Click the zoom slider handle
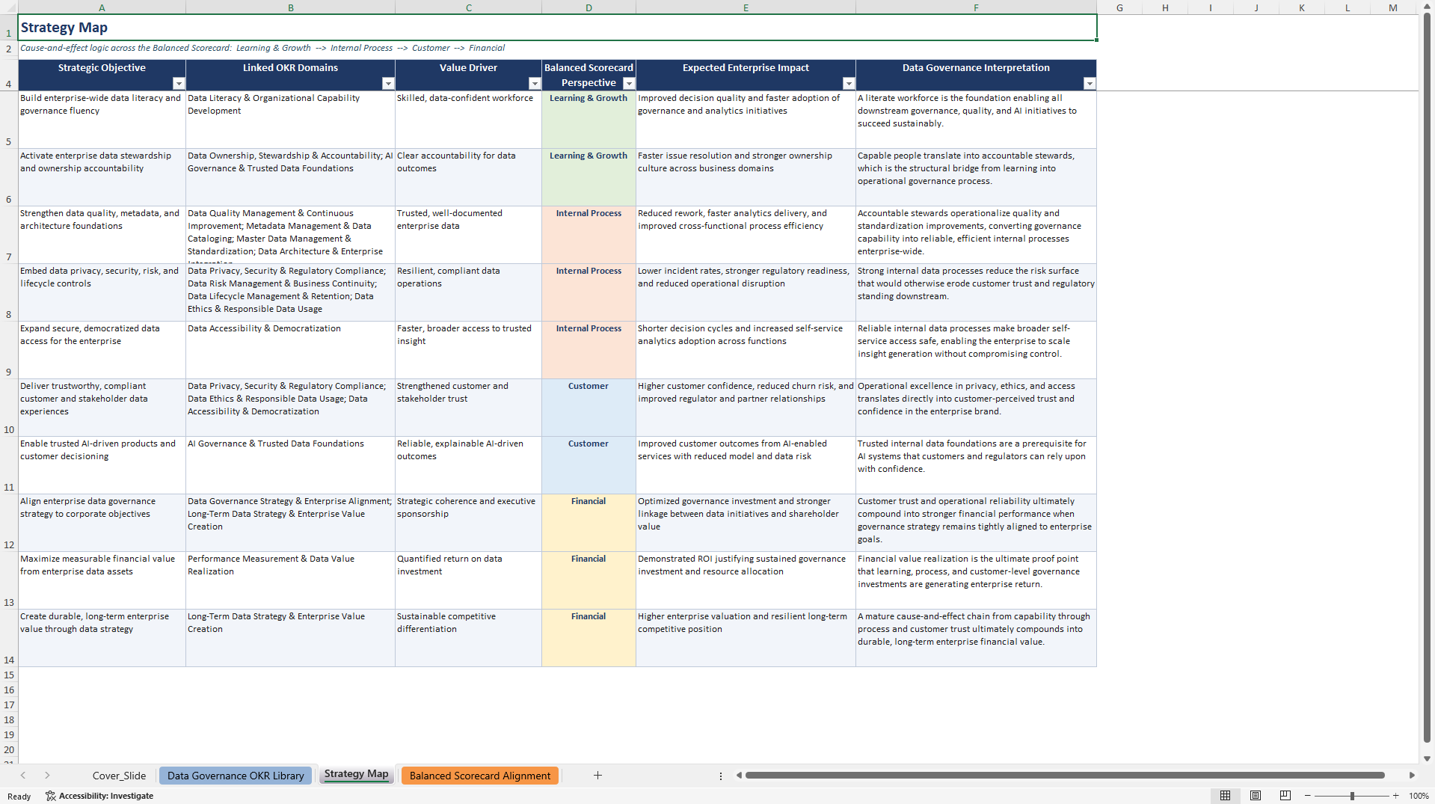Image resolution: width=1435 pixels, height=804 pixels. [x=1352, y=796]
